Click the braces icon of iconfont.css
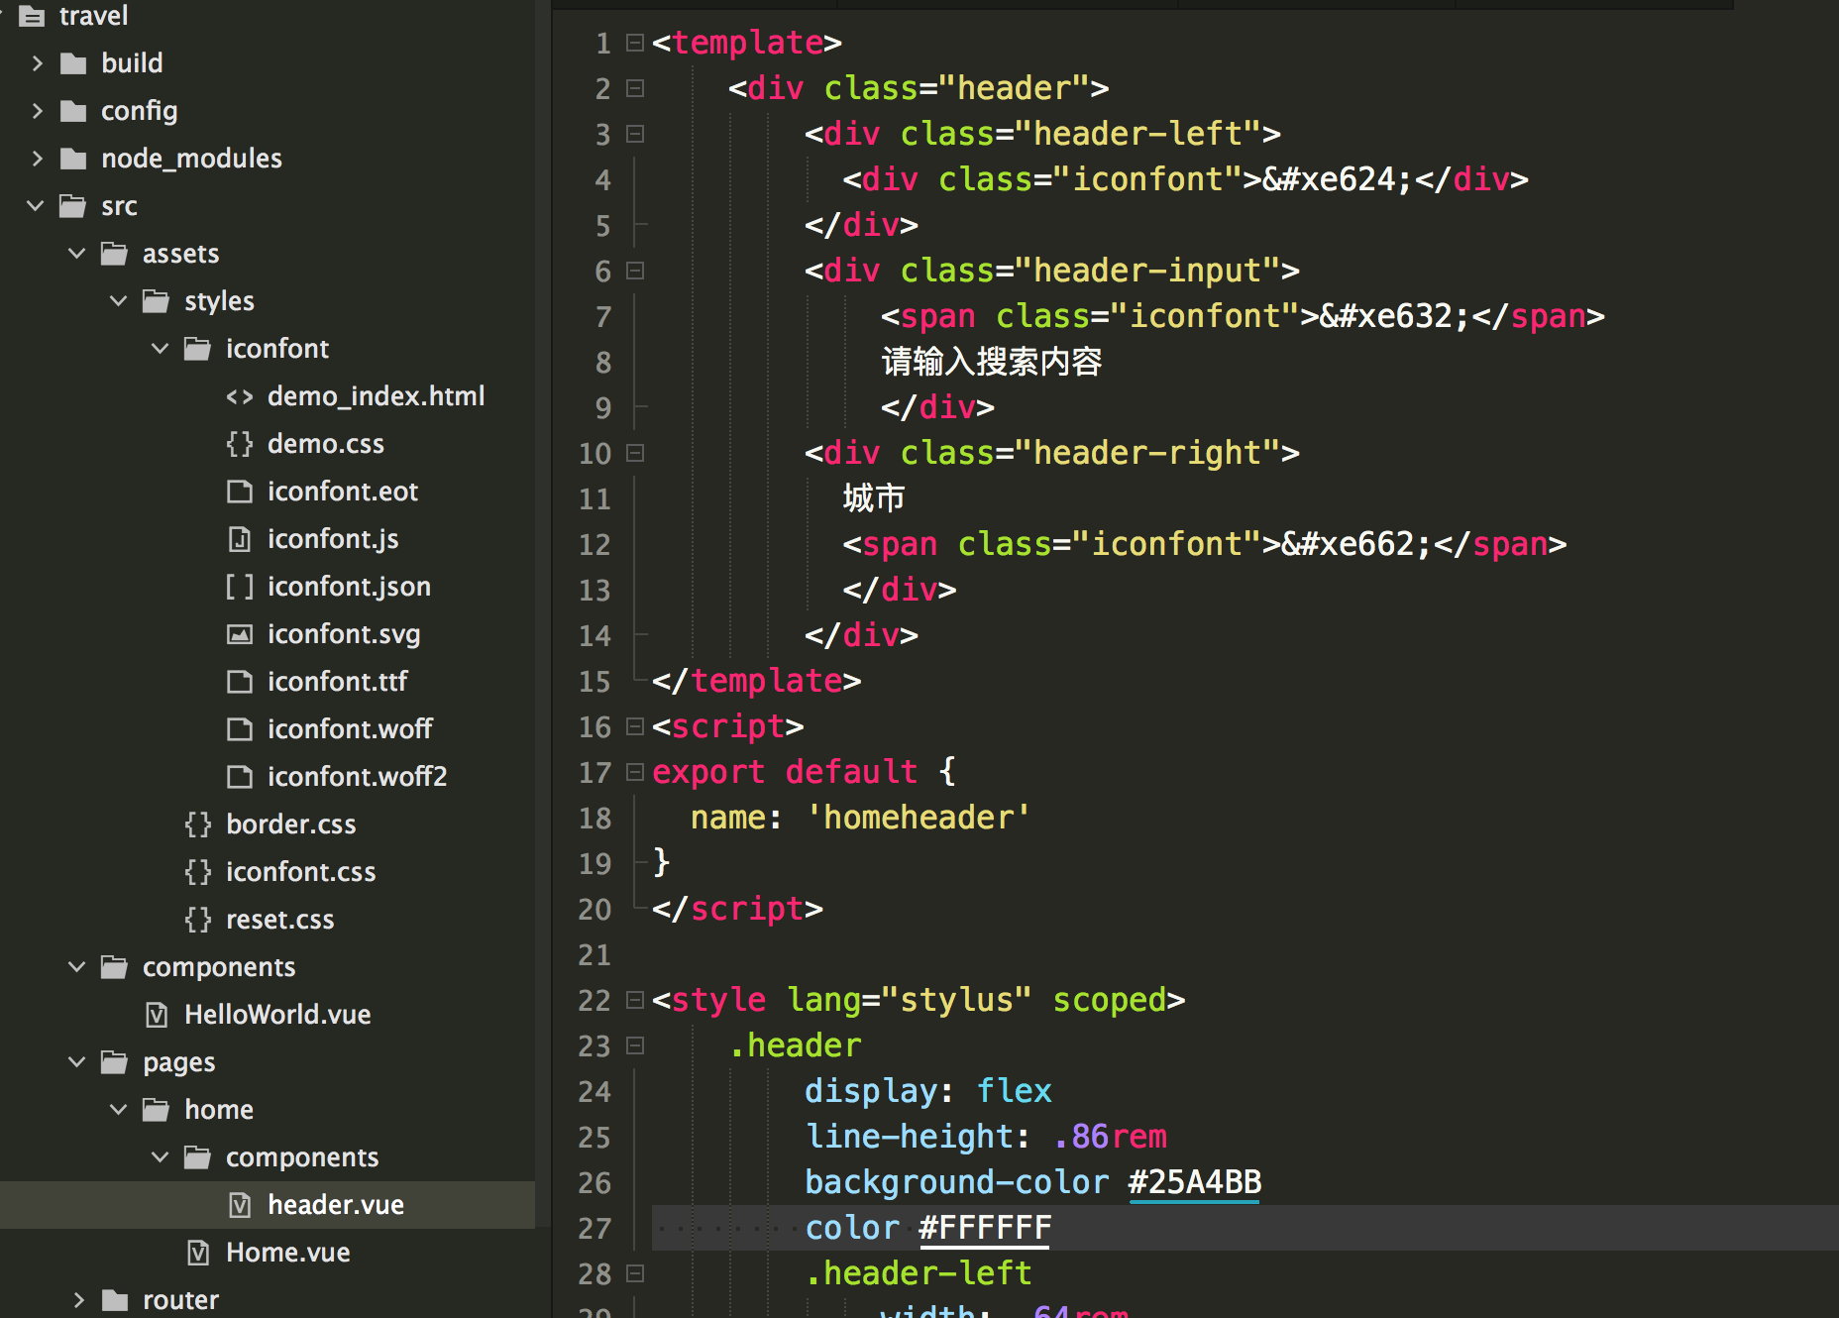 tap(198, 872)
